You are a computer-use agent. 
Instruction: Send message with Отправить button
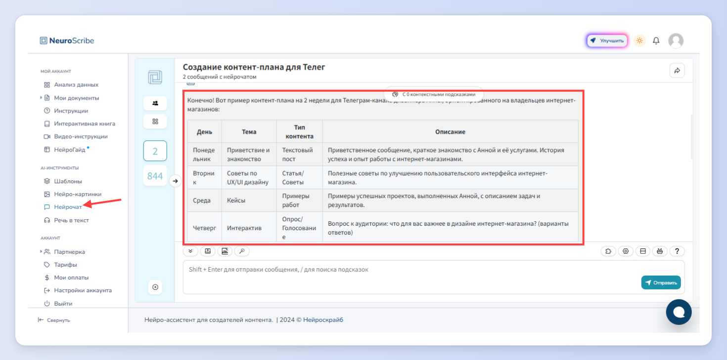661,282
